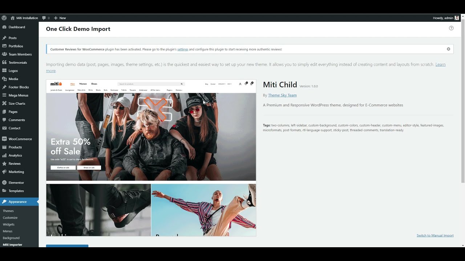Switch to Manual Import link
The image size is (465, 261).
[435, 236]
